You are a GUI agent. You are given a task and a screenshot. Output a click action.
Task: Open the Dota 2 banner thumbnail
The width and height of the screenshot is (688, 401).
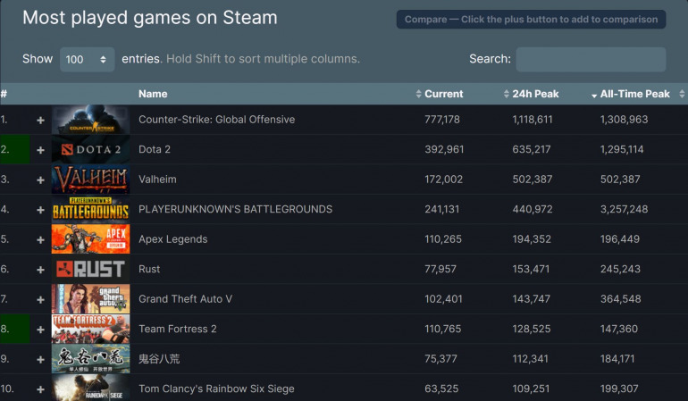pos(90,150)
